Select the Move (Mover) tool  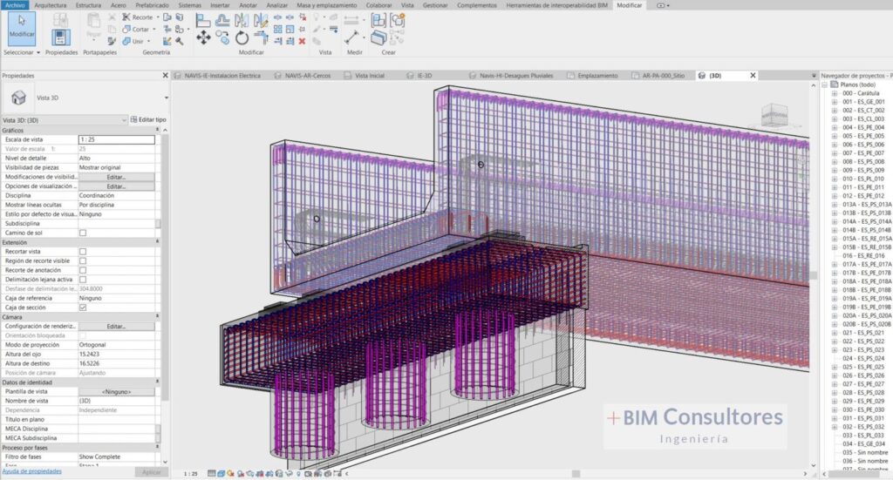click(x=203, y=37)
